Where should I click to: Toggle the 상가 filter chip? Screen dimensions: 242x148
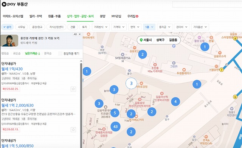(8, 27)
